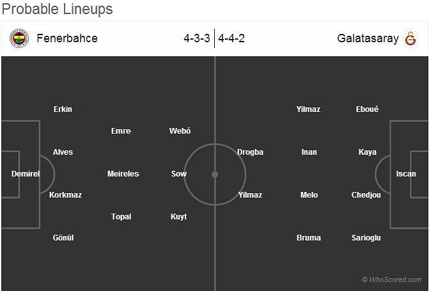Select player Drogba
The width and height of the screenshot is (429, 291).
click(250, 152)
